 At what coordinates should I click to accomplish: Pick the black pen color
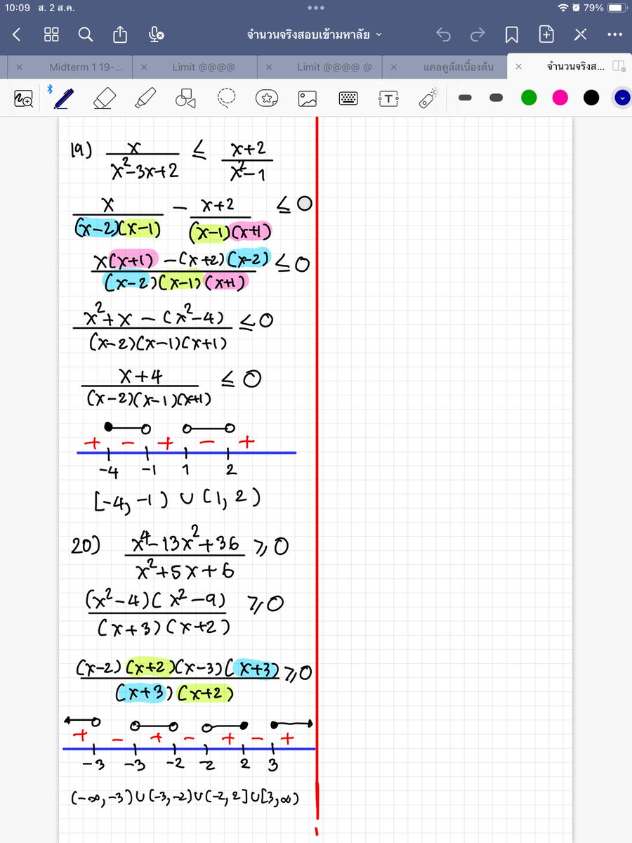[x=591, y=98]
